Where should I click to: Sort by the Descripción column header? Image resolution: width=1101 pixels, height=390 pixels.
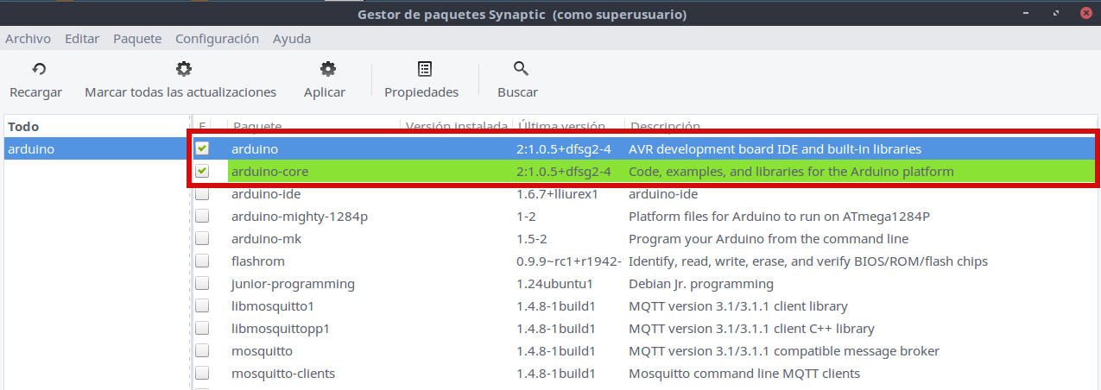(x=665, y=126)
